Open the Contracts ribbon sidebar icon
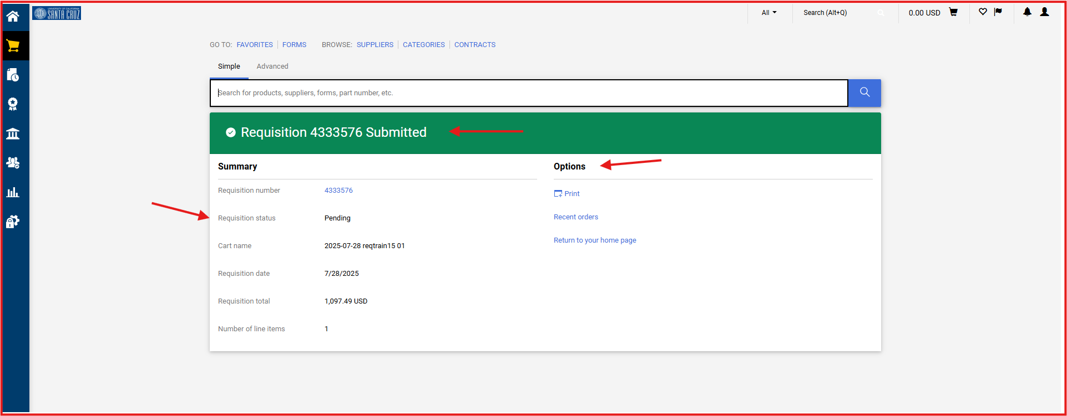This screenshot has width=1067, height=416. coord(13,104)
